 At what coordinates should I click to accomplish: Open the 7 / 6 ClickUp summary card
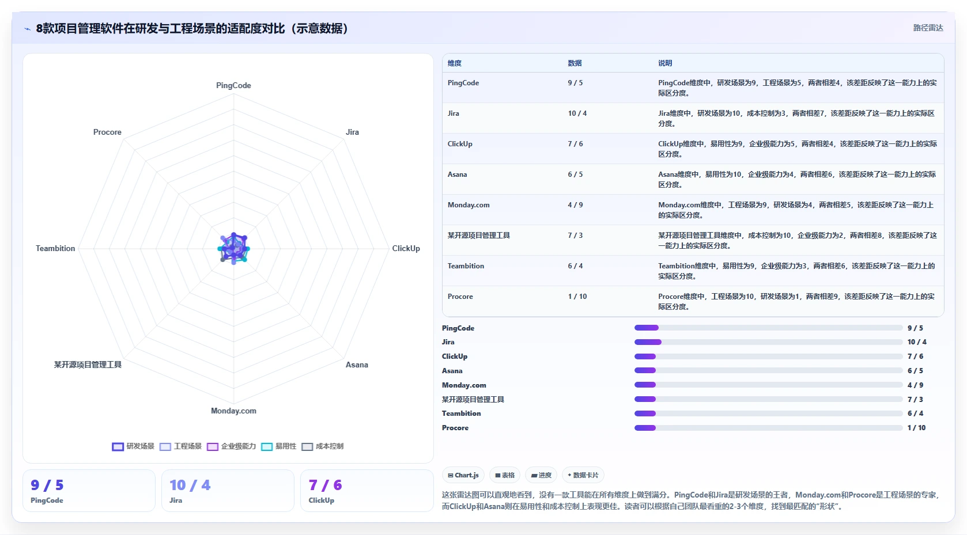(x=367, y=491)
